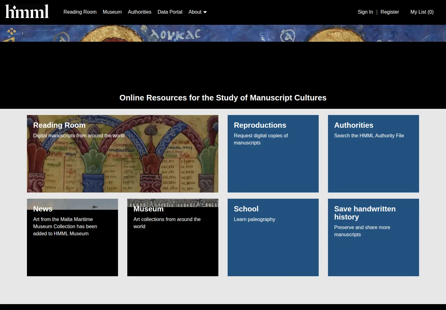Open the News card about Malta Maritime Museum
The height and width of the screenshot is (310, 446).
coord(72,237)
